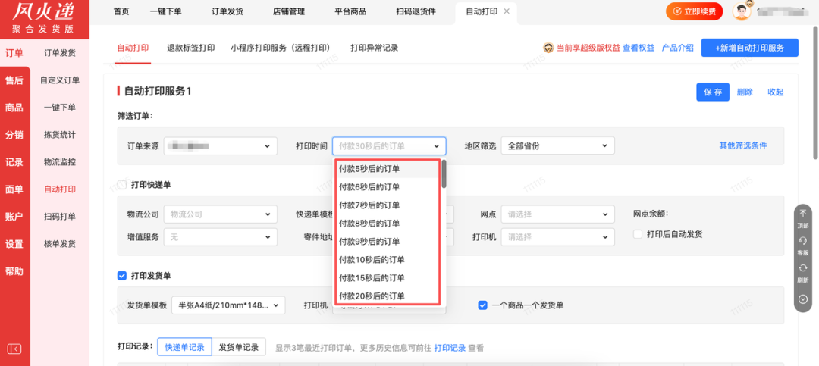This screenshot has width=819, height=366.
Task: Click the 收起 link
Action: point(776,92)
